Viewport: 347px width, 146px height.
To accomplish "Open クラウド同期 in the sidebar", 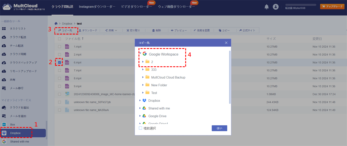I will [18, 54].
